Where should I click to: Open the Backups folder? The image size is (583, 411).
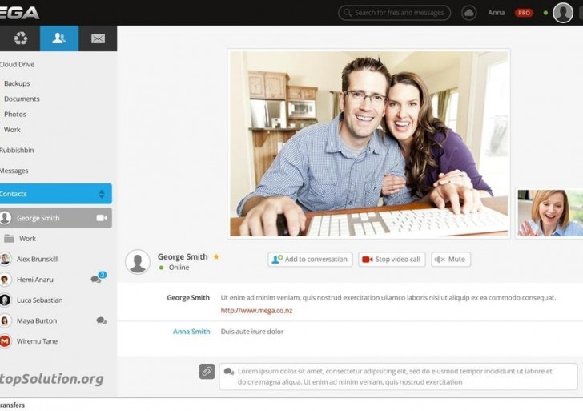pos(17,83)
